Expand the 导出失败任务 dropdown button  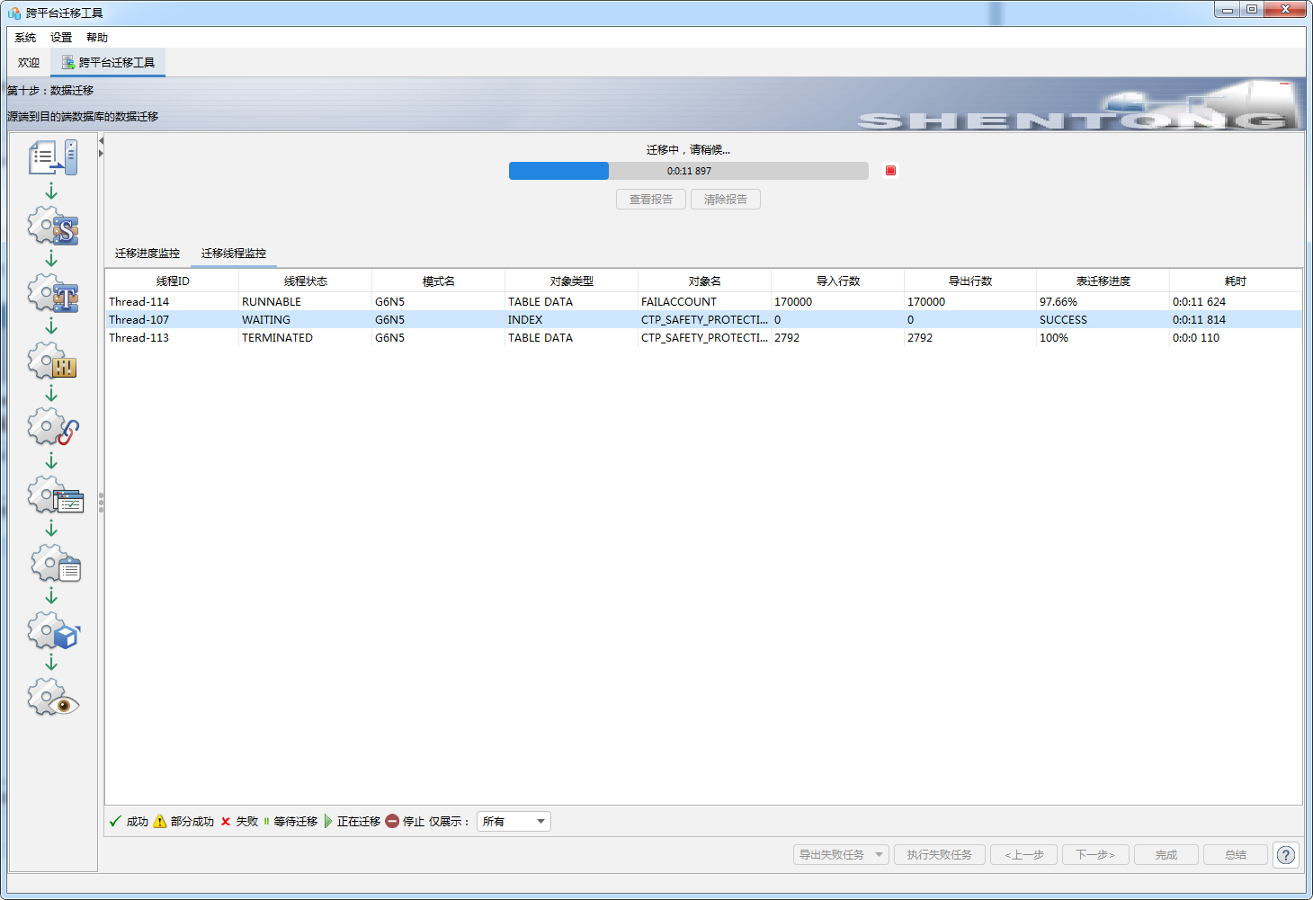878,855
